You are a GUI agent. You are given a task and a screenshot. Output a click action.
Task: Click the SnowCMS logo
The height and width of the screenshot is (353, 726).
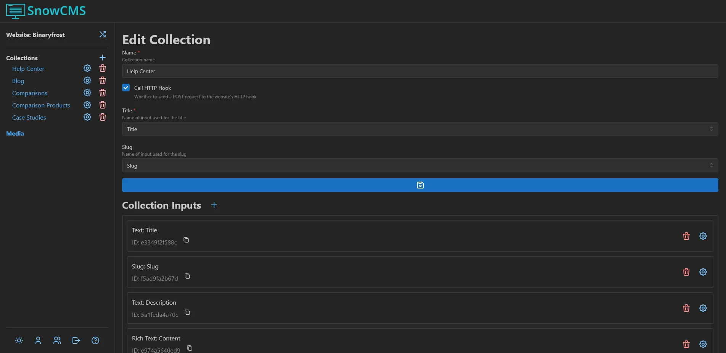(46, 11)
